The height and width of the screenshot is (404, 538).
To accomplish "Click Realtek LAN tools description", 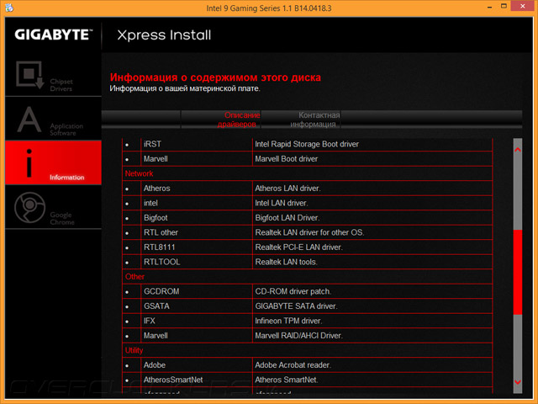I will pyautogui.click(x=286, y=262).
